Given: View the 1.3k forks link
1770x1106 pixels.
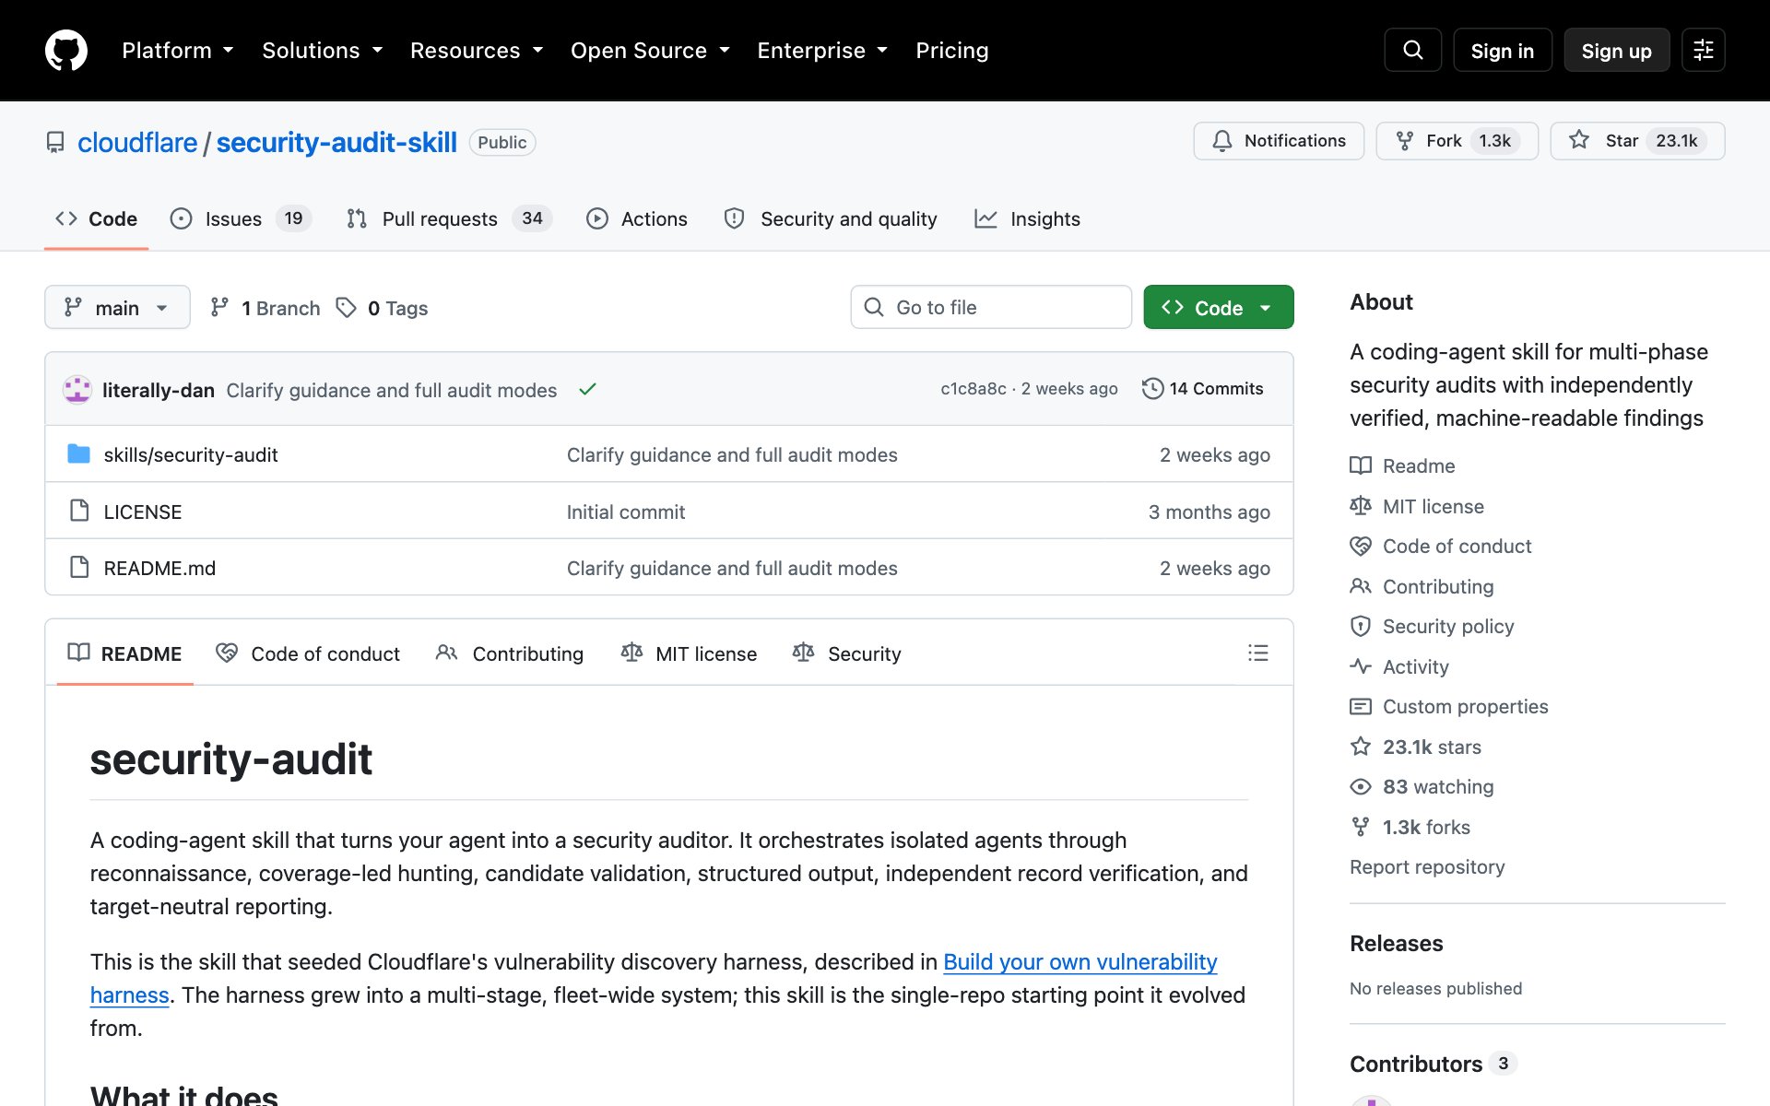Looking at the screenshot, I should [x=1410, y=827].
